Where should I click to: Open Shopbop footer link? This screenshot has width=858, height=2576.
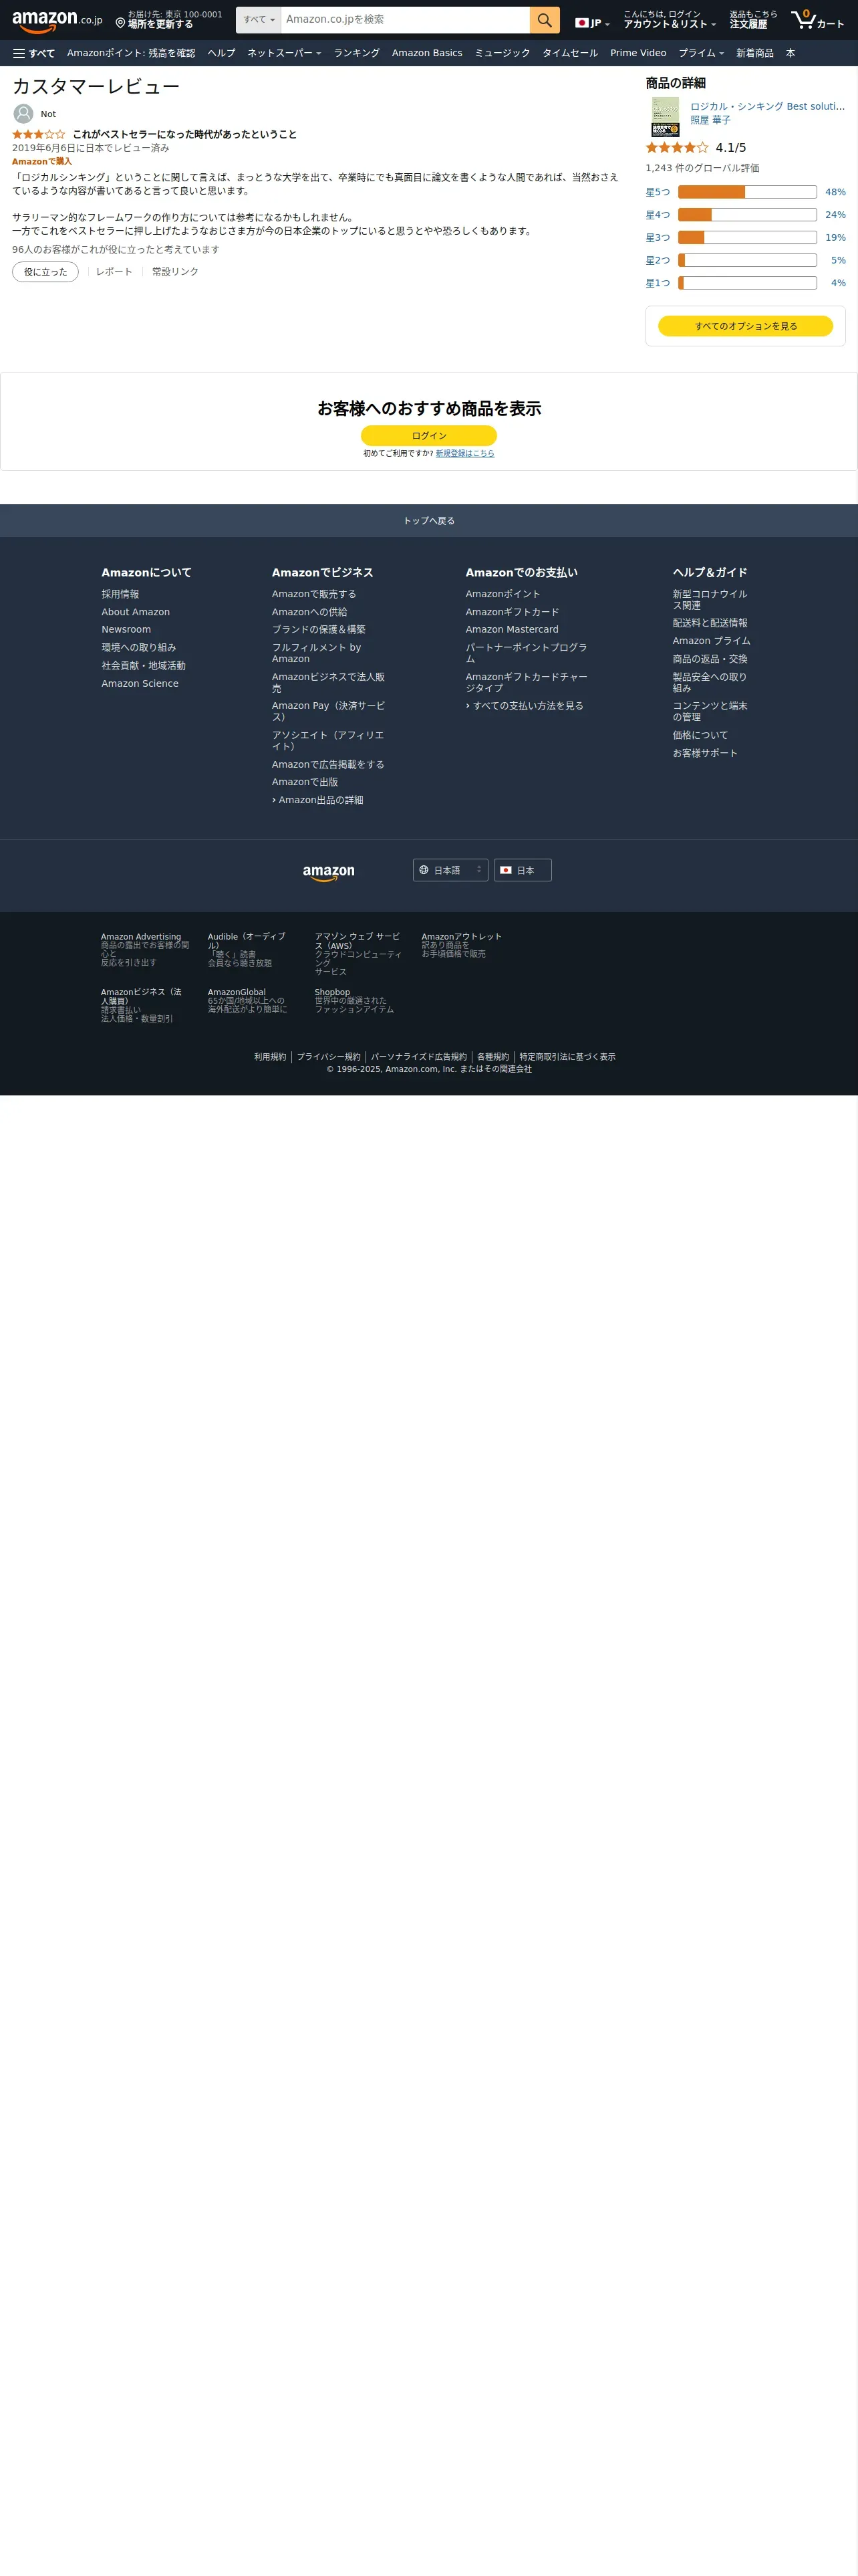click(333, 992)
